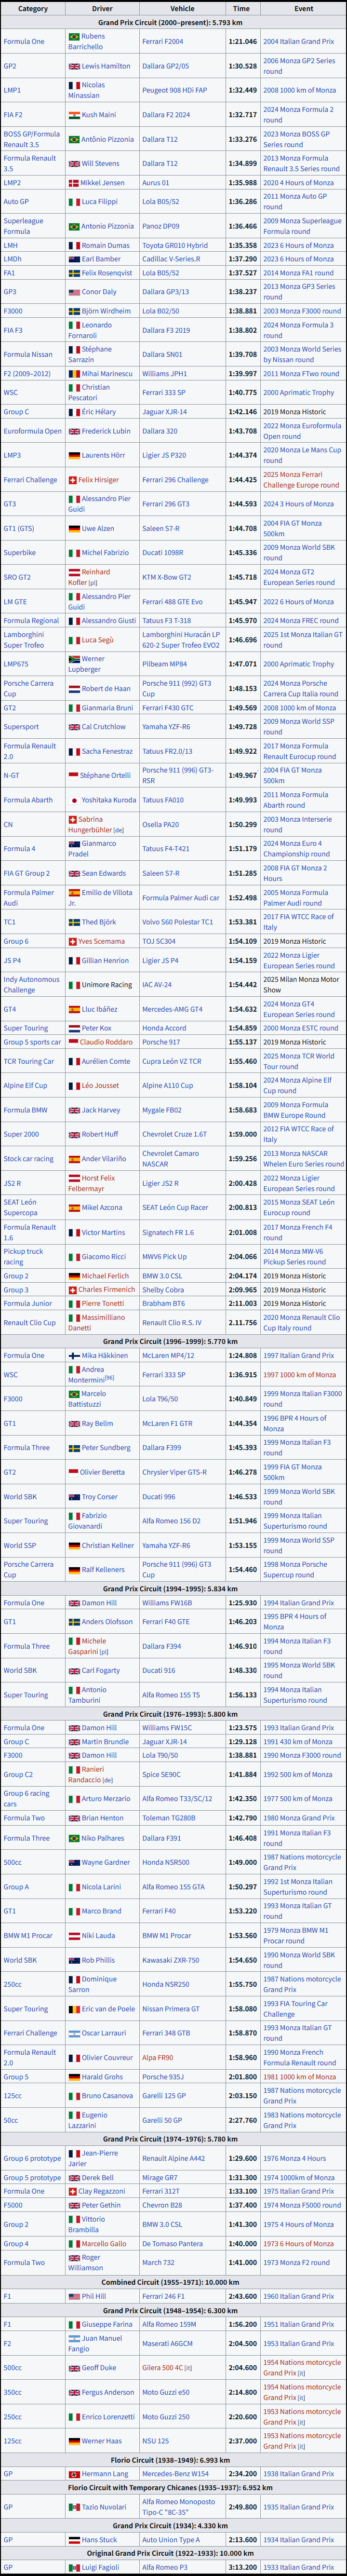The width and height of the screenshot is (347, 2576).
Task: Open the Ducati 1098R vehicle link
Action: 162,553
